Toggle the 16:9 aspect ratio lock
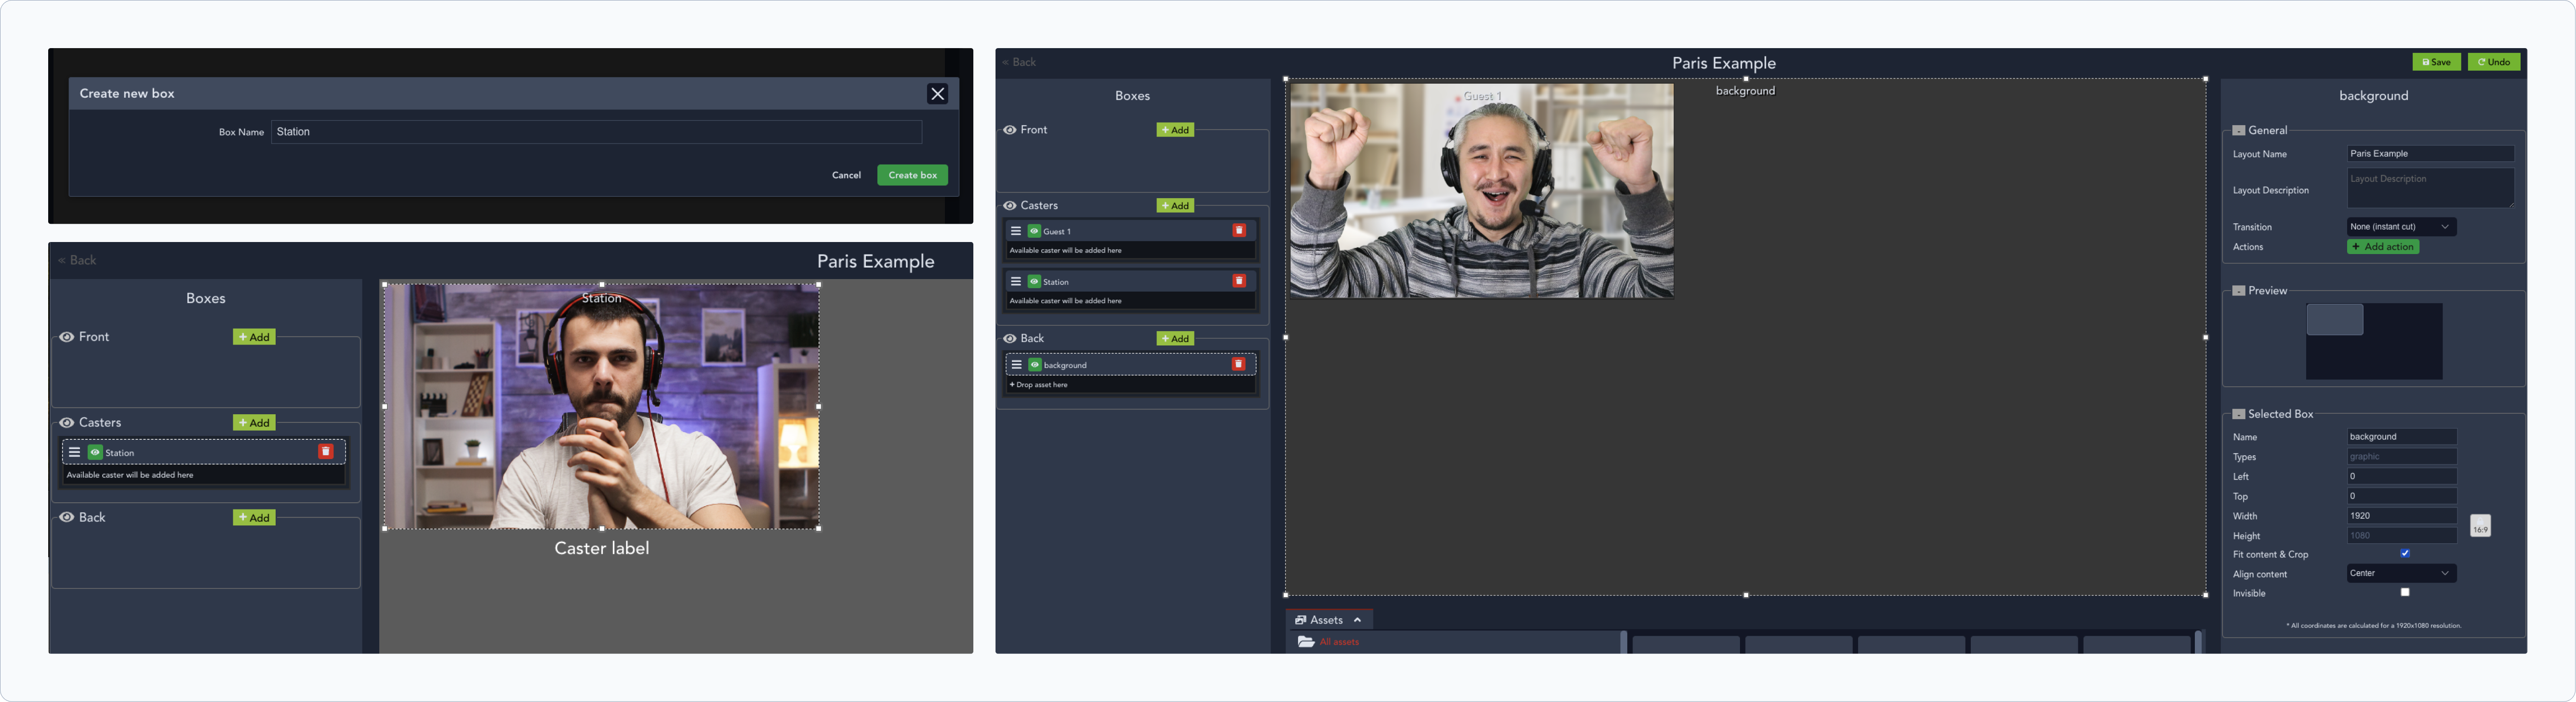Viewport: 2576px width, 702px height. click(2480, 526)
